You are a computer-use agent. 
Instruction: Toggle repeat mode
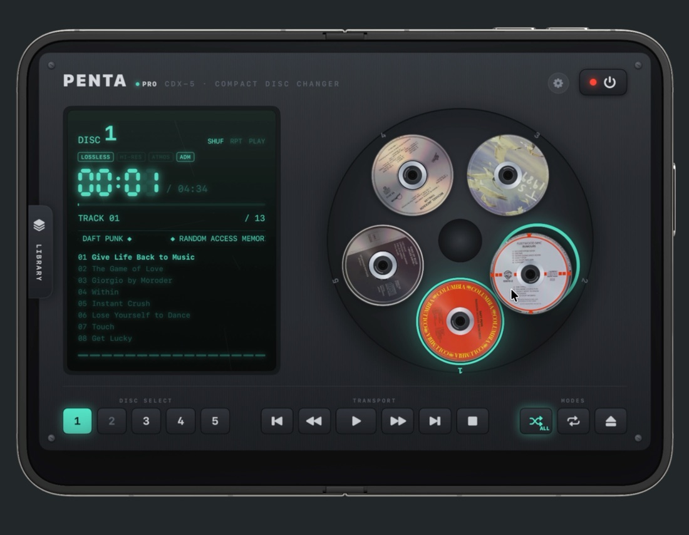573,421
